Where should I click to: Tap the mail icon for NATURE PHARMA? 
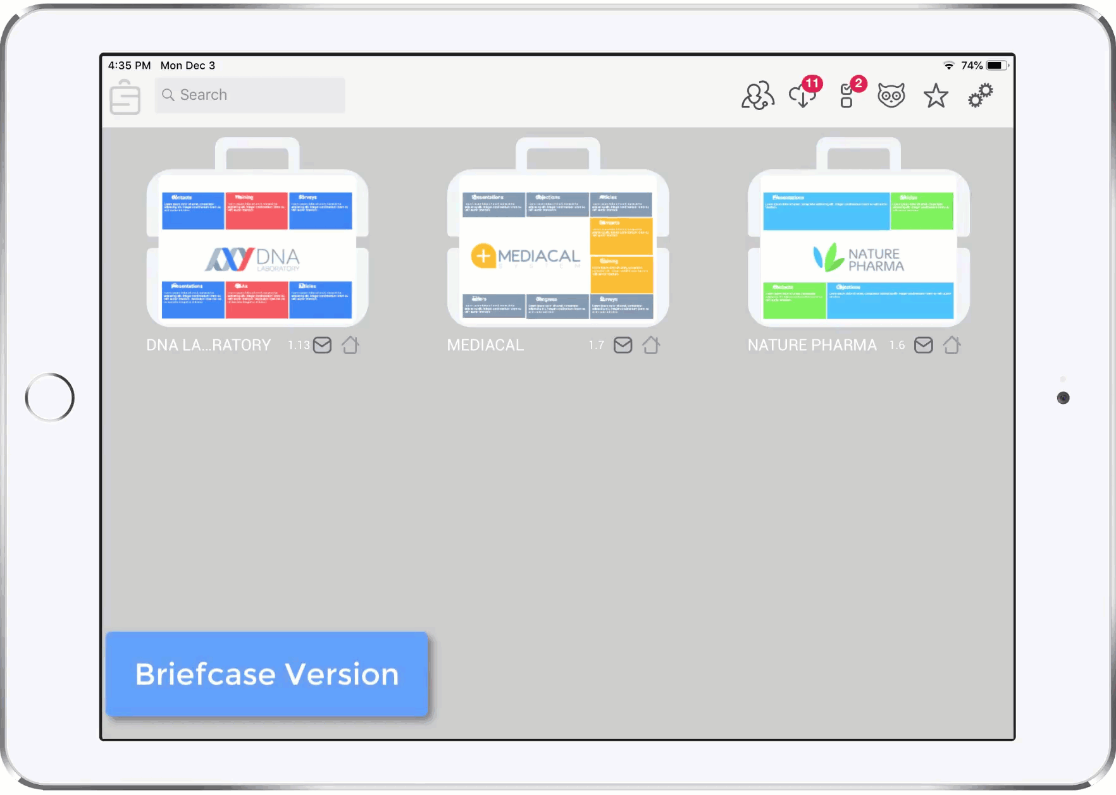click(x=924, y=345)
